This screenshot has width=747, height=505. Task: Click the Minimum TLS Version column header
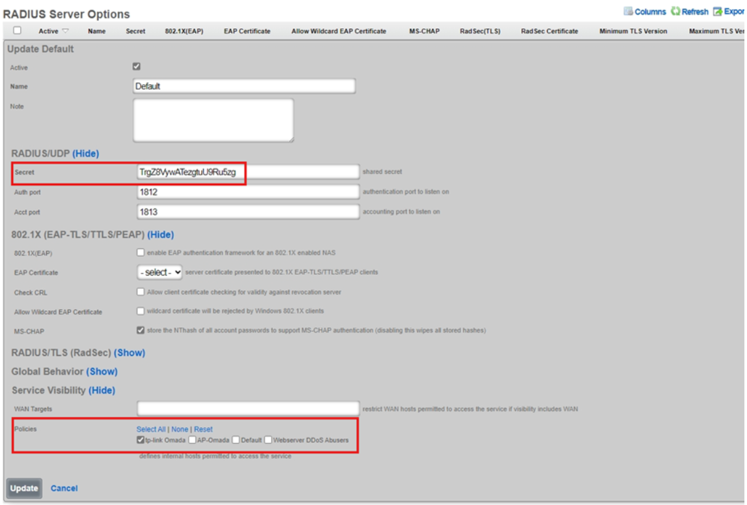(x=633, y=31)
